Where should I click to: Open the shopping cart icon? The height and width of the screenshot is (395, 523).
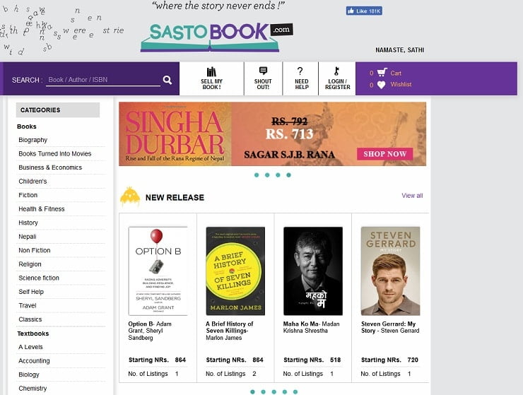point(382,72)
